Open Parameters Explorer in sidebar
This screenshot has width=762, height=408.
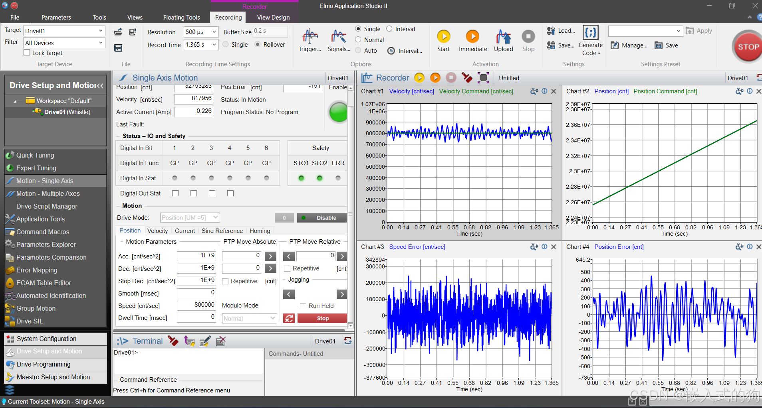coord(56,244)
